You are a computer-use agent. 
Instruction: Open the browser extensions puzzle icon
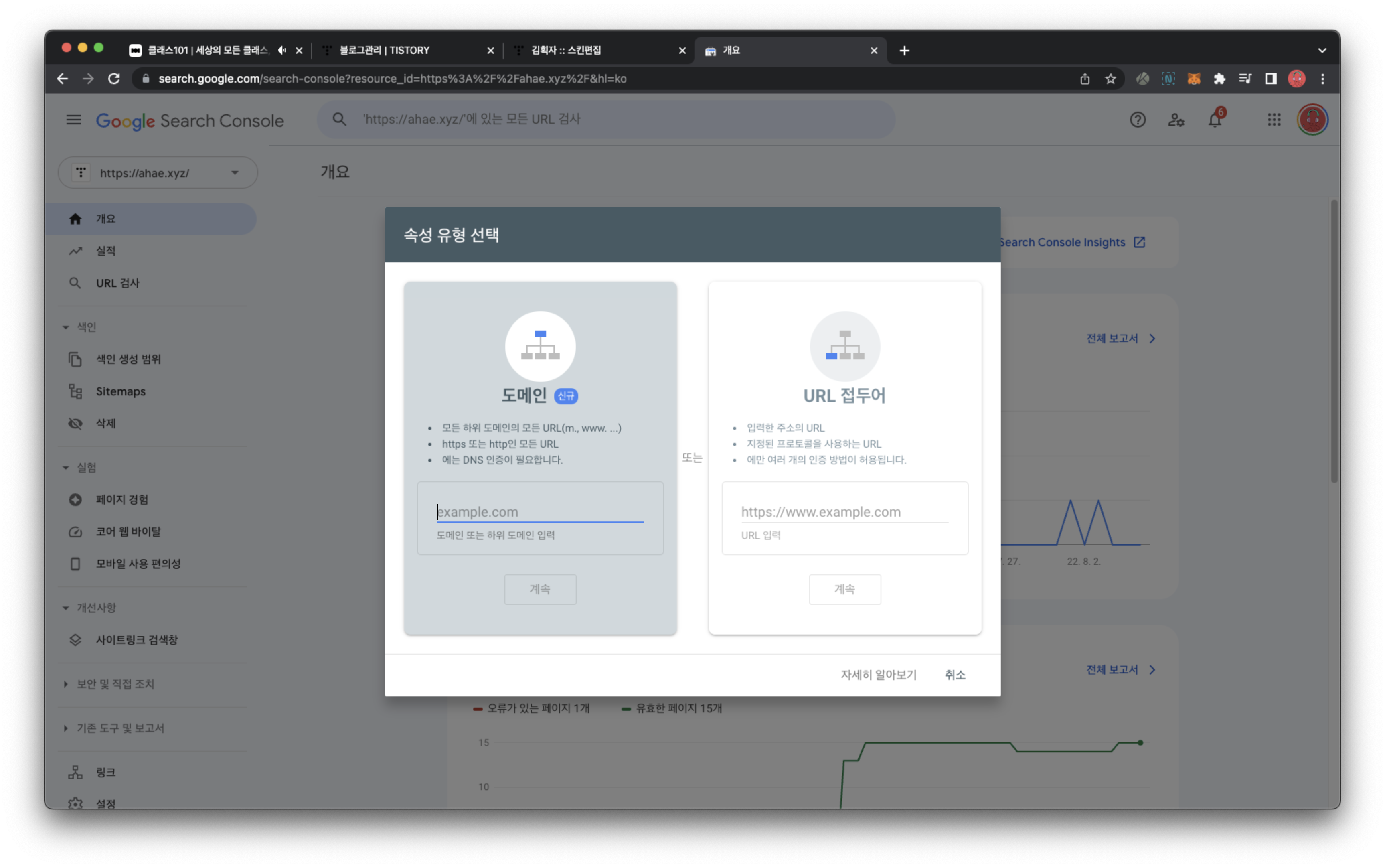(x=1219, y=79)
